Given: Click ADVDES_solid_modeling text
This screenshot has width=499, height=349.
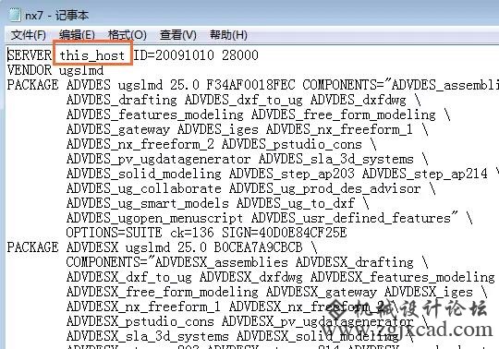Looking at the screenshot, I should [144, 174].
